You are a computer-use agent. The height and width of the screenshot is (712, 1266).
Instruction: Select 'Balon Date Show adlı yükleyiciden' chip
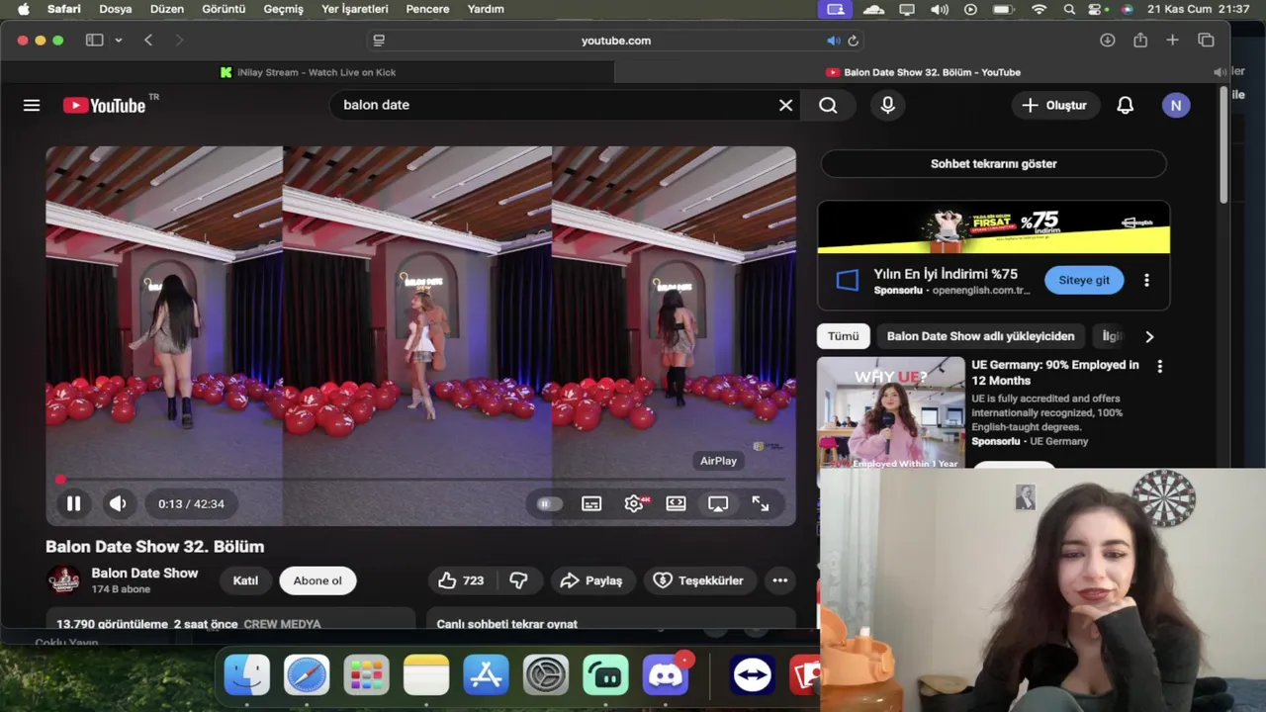coord(980,336)
